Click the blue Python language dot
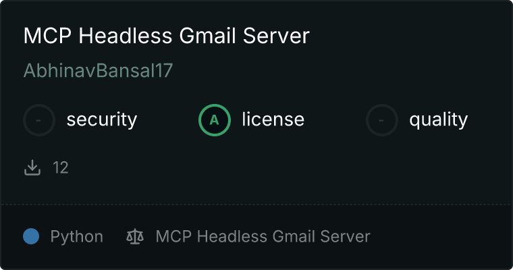 pyautogui.click(x=31, y=236)
